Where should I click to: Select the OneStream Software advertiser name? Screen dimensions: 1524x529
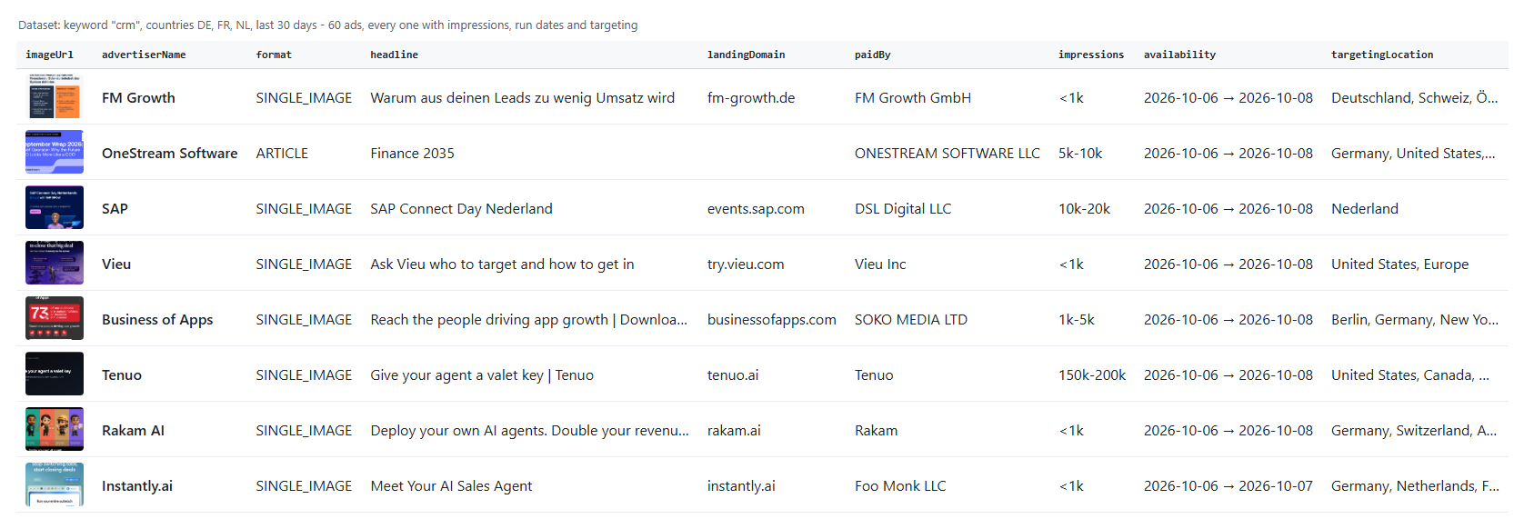[169, 153]
